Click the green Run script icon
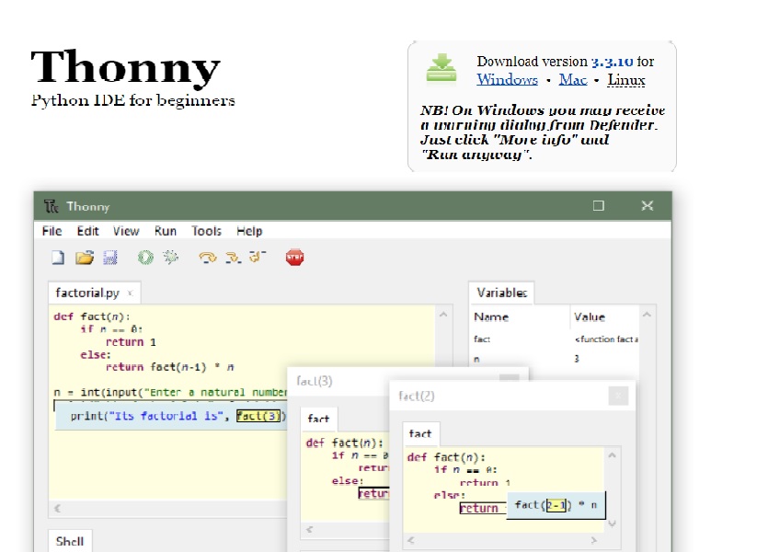 click(145, 258)
